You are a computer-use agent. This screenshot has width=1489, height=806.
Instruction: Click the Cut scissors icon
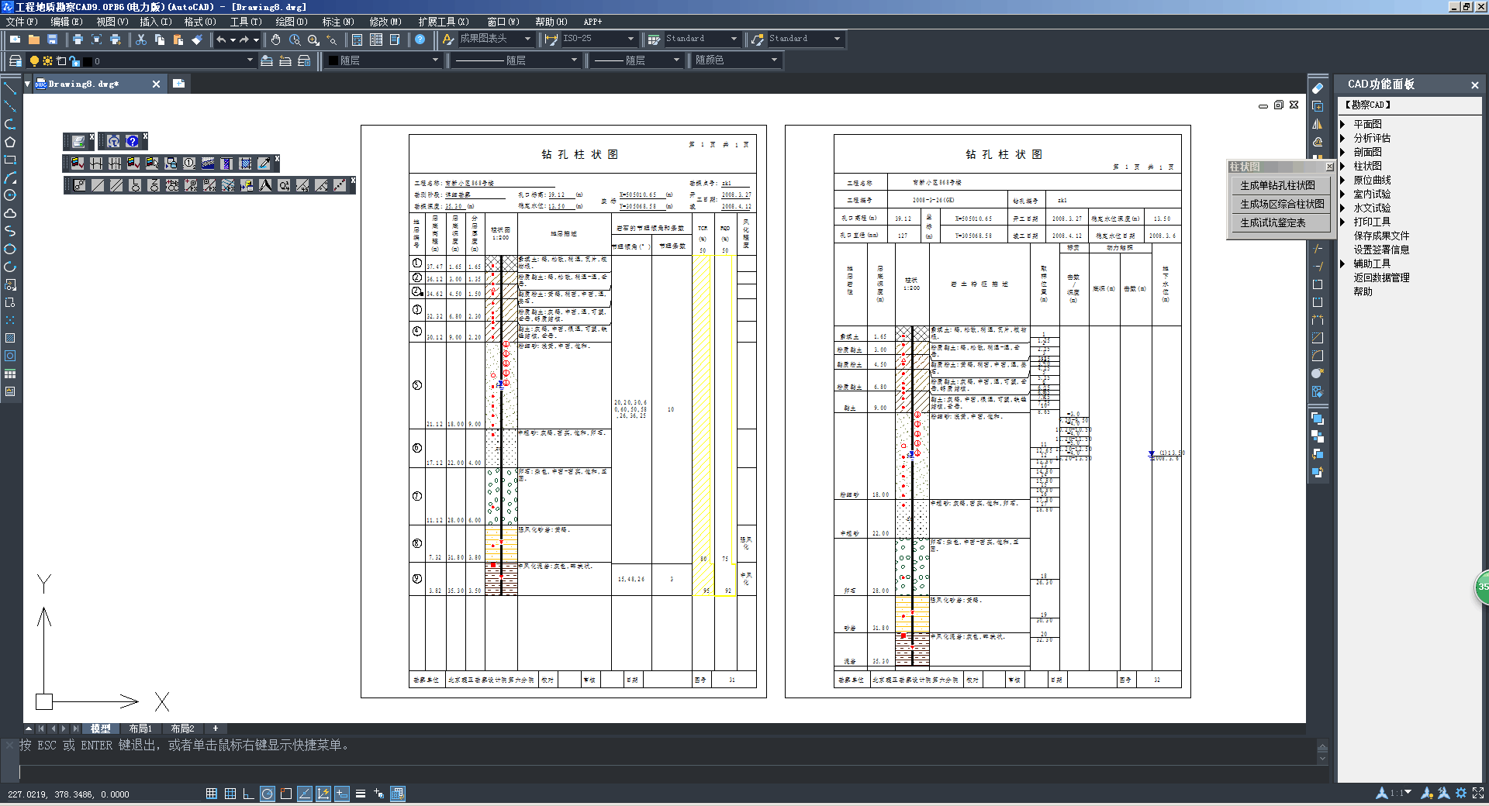(141, 40)
